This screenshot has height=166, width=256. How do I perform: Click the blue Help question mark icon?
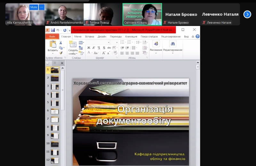click(197, 36)
